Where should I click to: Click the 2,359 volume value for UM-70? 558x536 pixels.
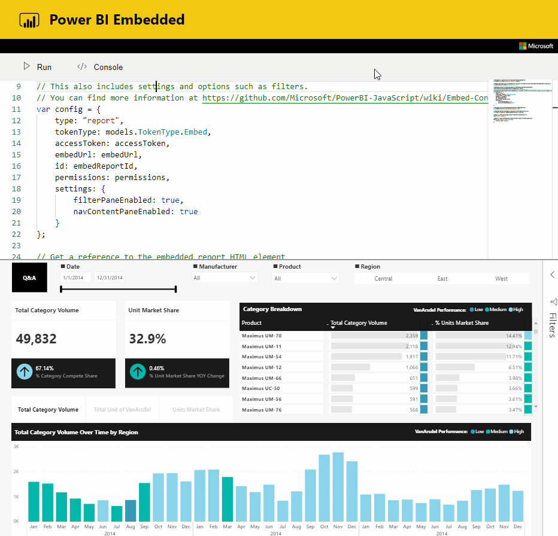(x=412, y=336)
